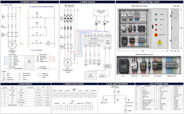The height and width of the screenshot is (114, 184).
Task: Click the M1 motor symbol in the wiring diagram
Action: [x=68, y=63]
